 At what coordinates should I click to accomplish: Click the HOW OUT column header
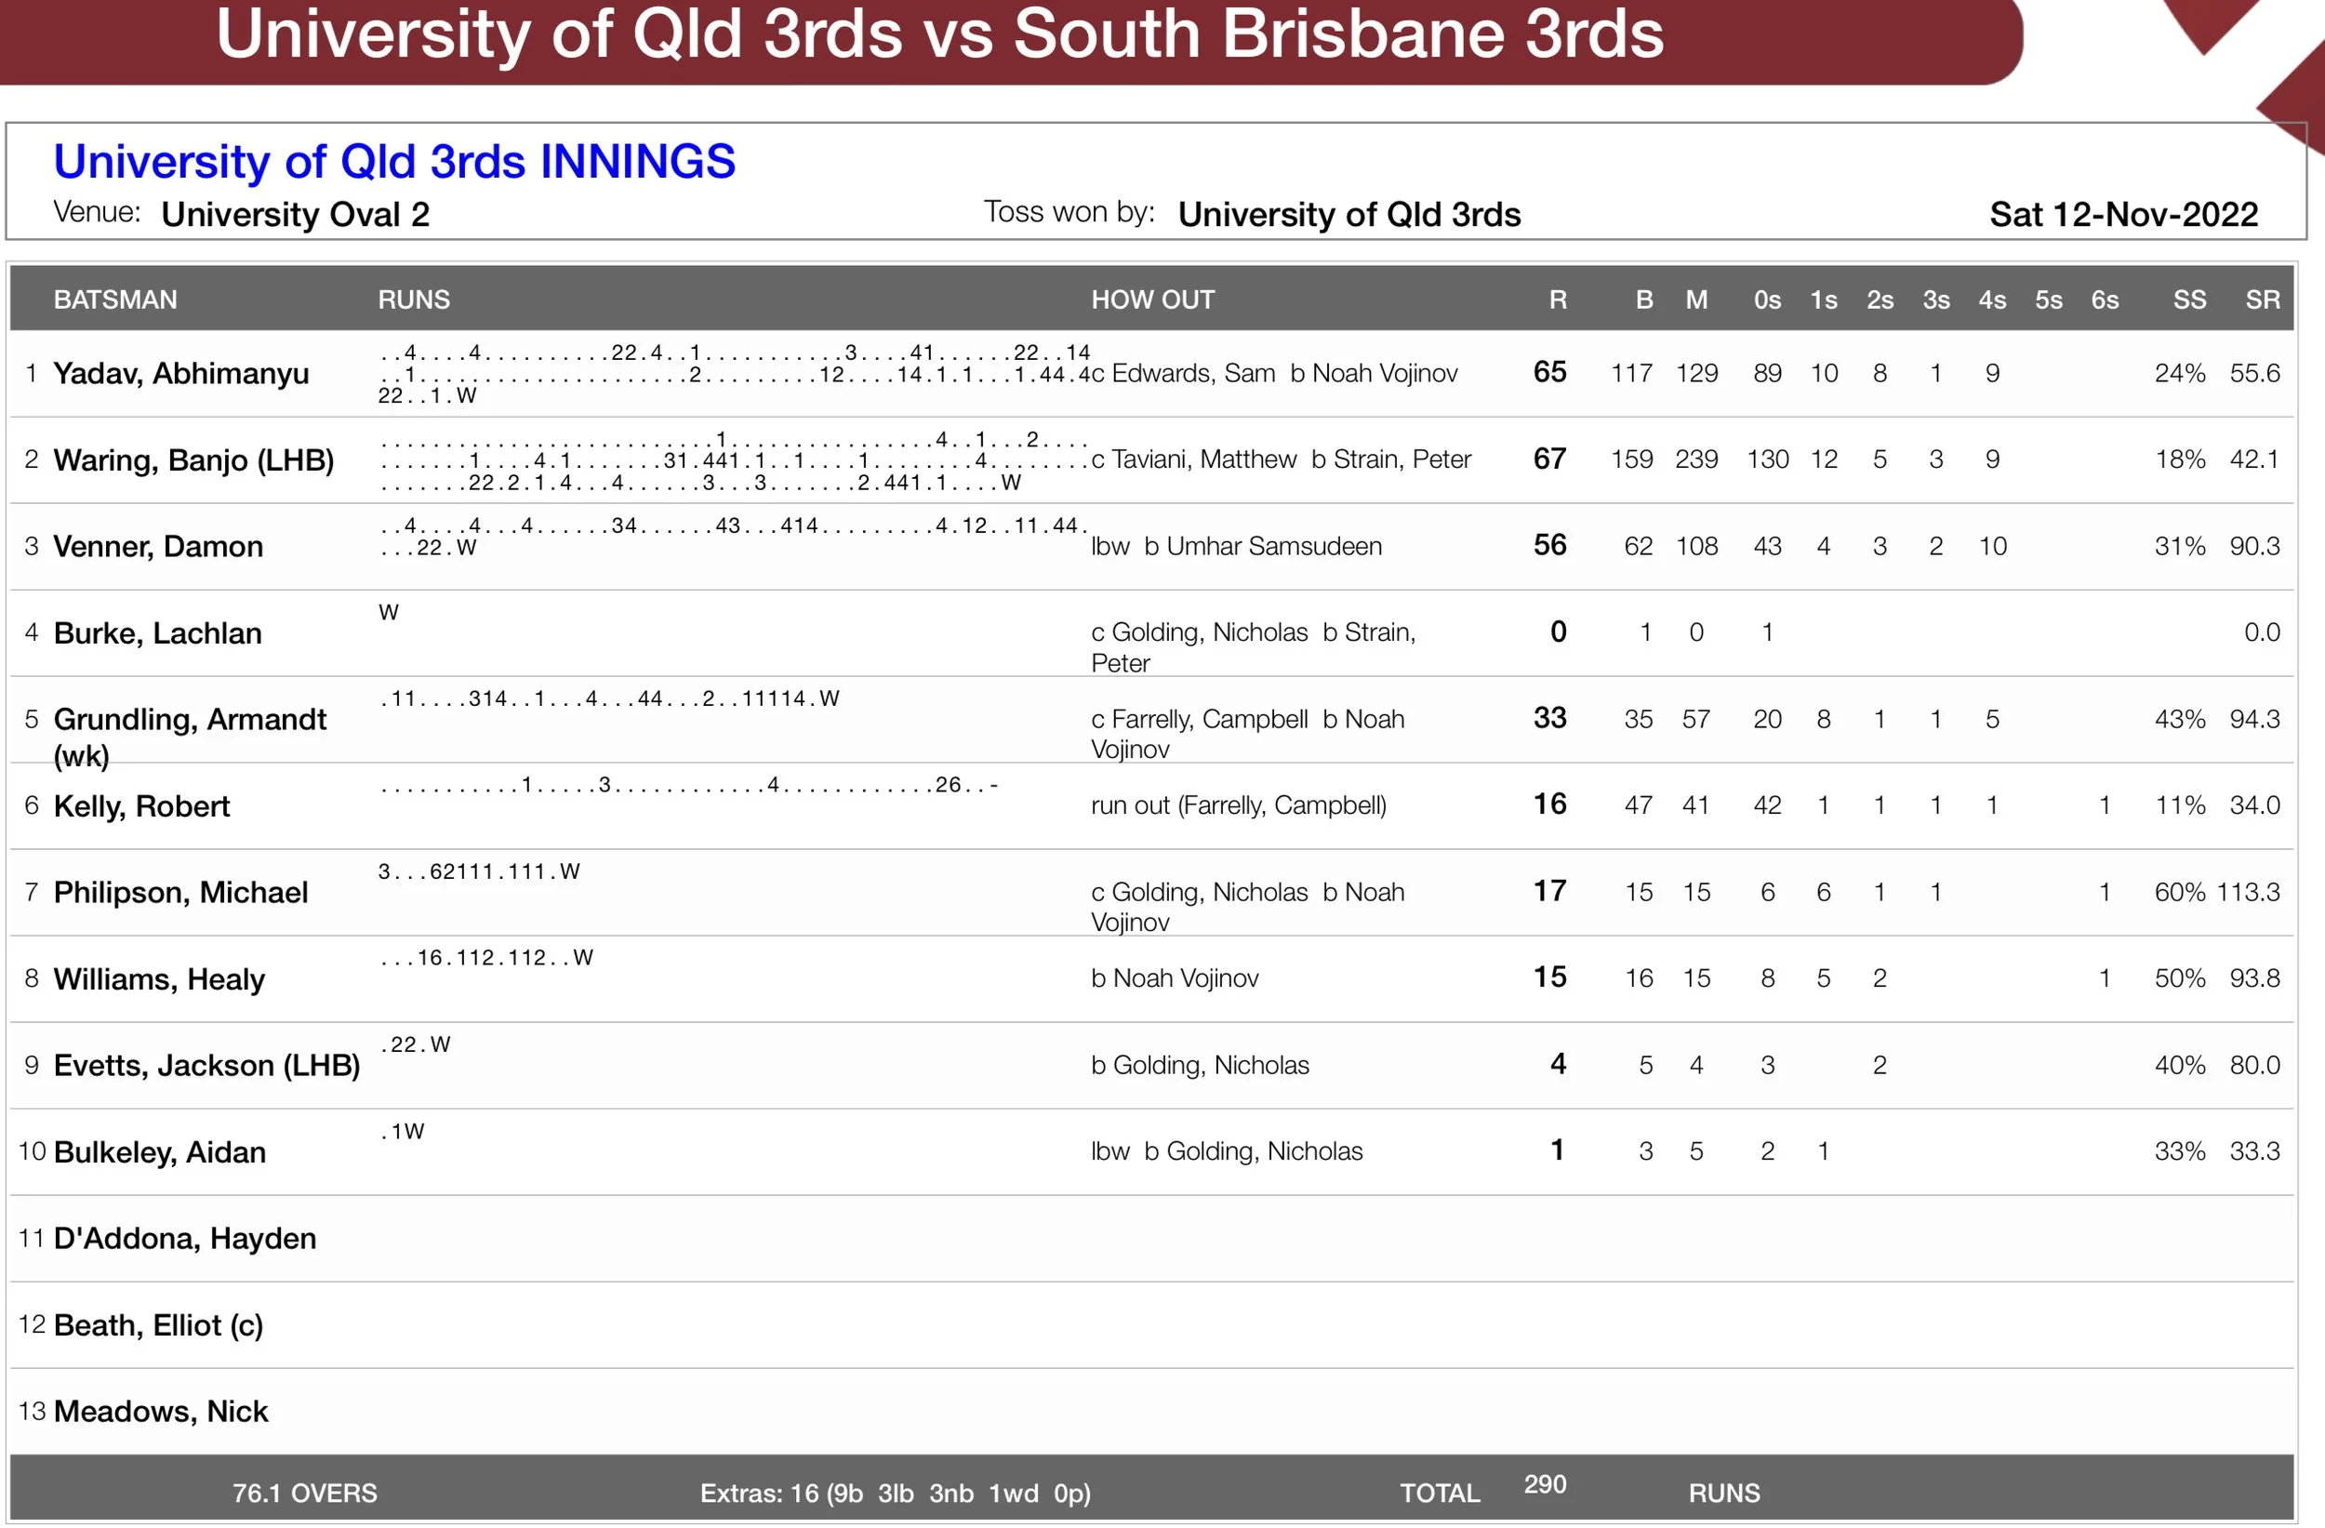(1152, 299)
